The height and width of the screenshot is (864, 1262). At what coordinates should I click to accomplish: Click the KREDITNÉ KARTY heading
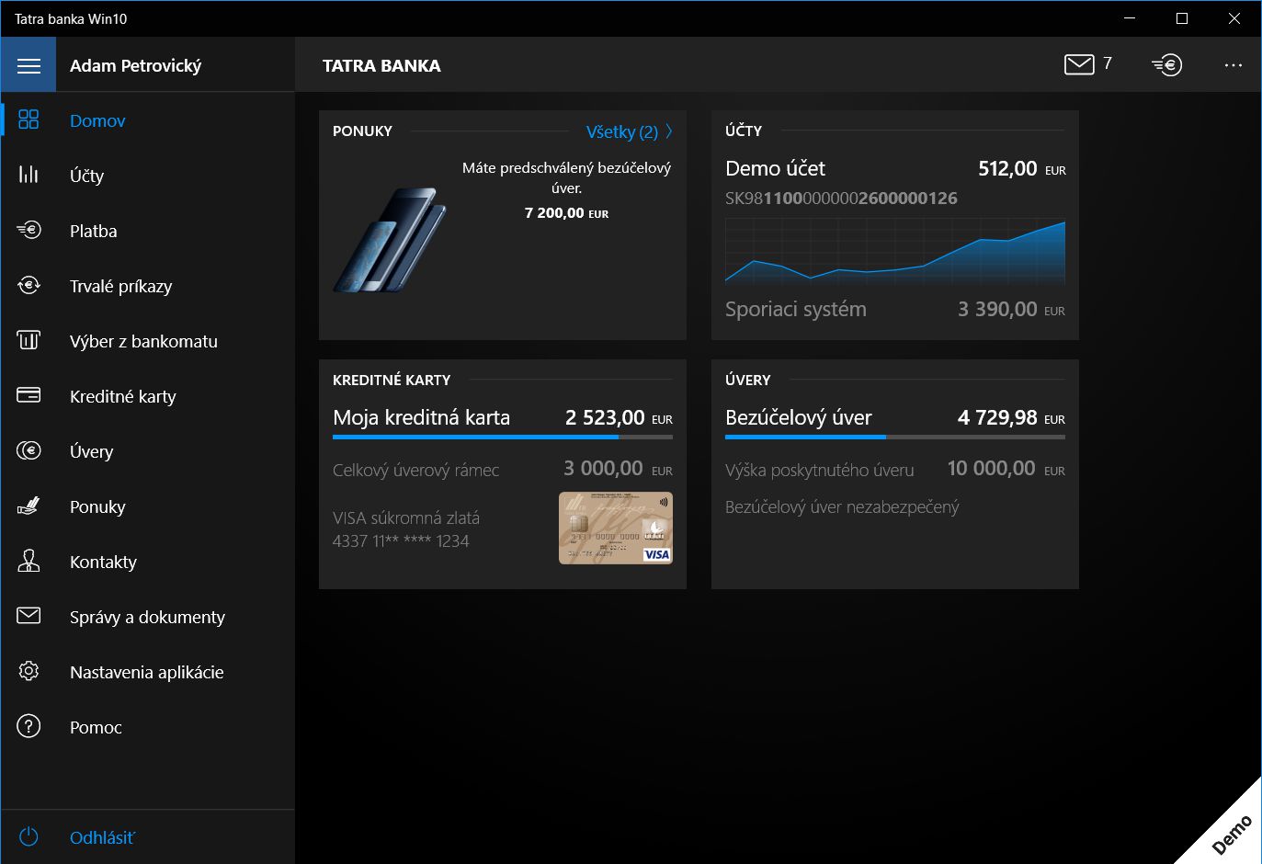pyautogui.click(x=392, y=380)
